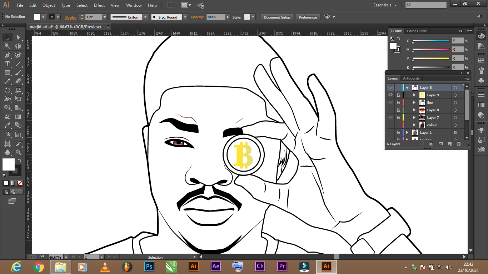Open the brush definition dropdown (5 pt. Round)
Image resolution: width=488 pixels, height=274 pixels.
185,17
